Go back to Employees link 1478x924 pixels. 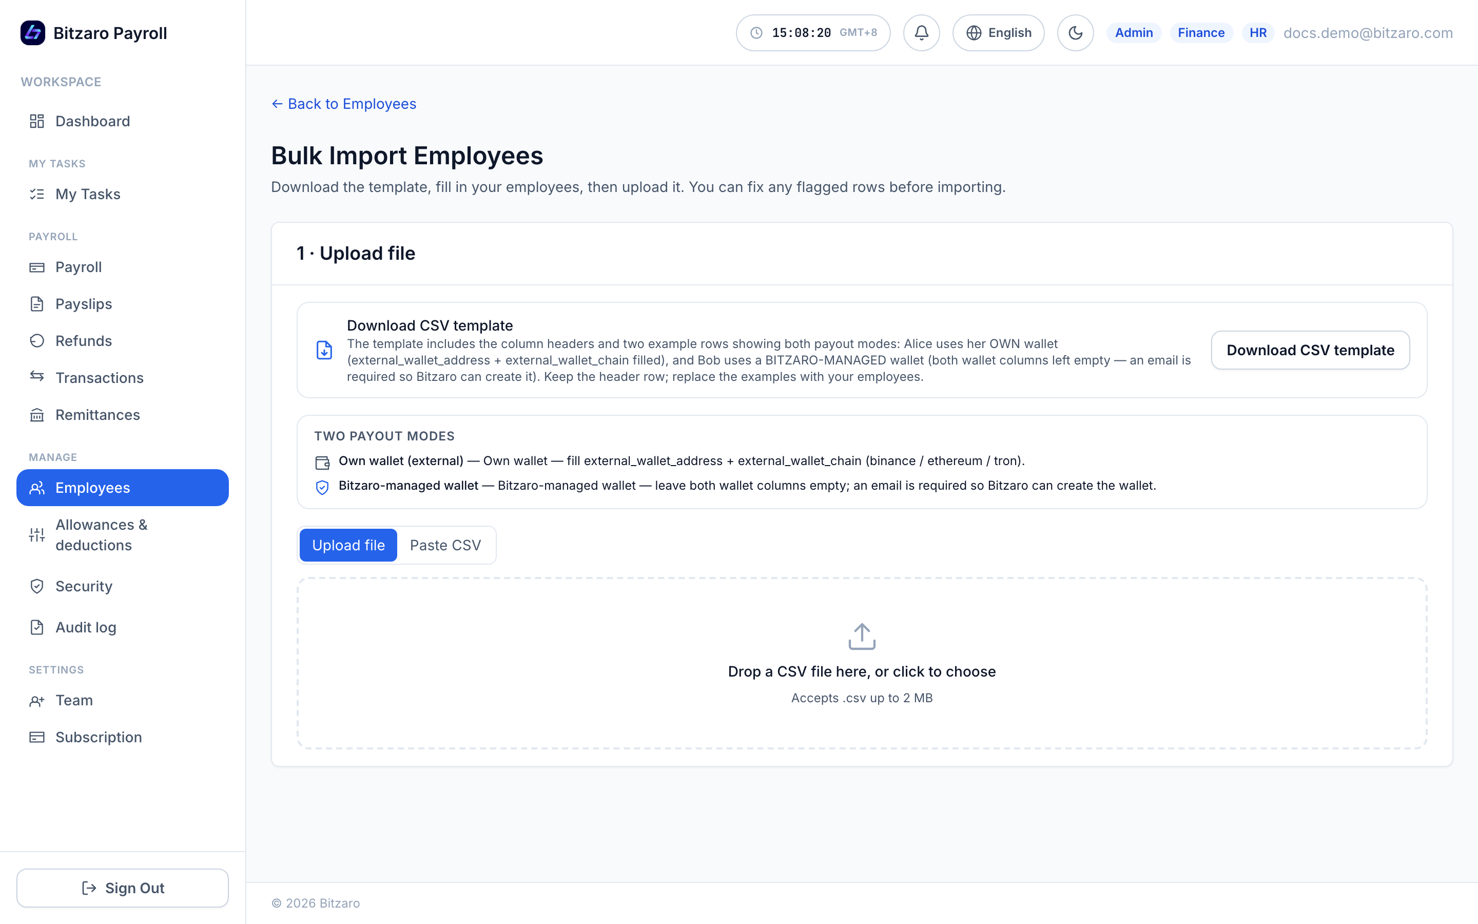[344, 104]
